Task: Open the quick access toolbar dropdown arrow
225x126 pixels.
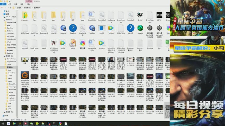Action: [10, 2]
